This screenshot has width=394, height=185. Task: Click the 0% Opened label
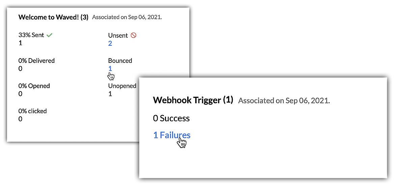(x=34, y=86)
